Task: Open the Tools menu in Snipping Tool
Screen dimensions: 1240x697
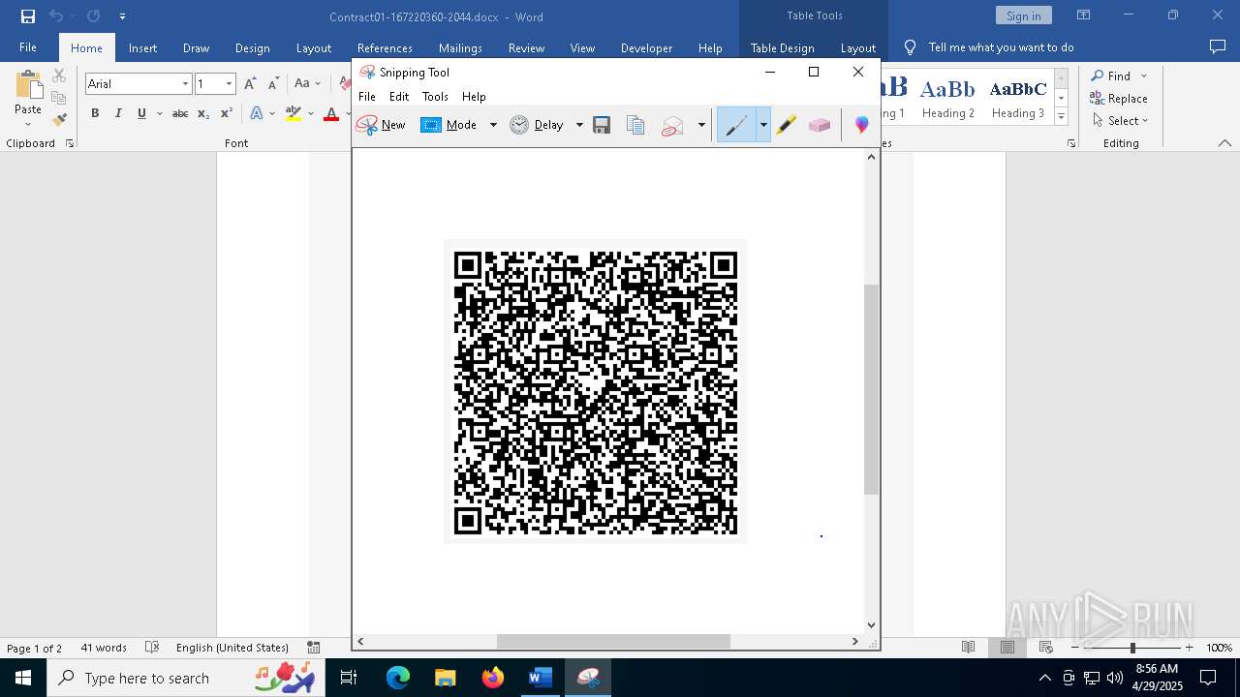Action: [435, 97]
